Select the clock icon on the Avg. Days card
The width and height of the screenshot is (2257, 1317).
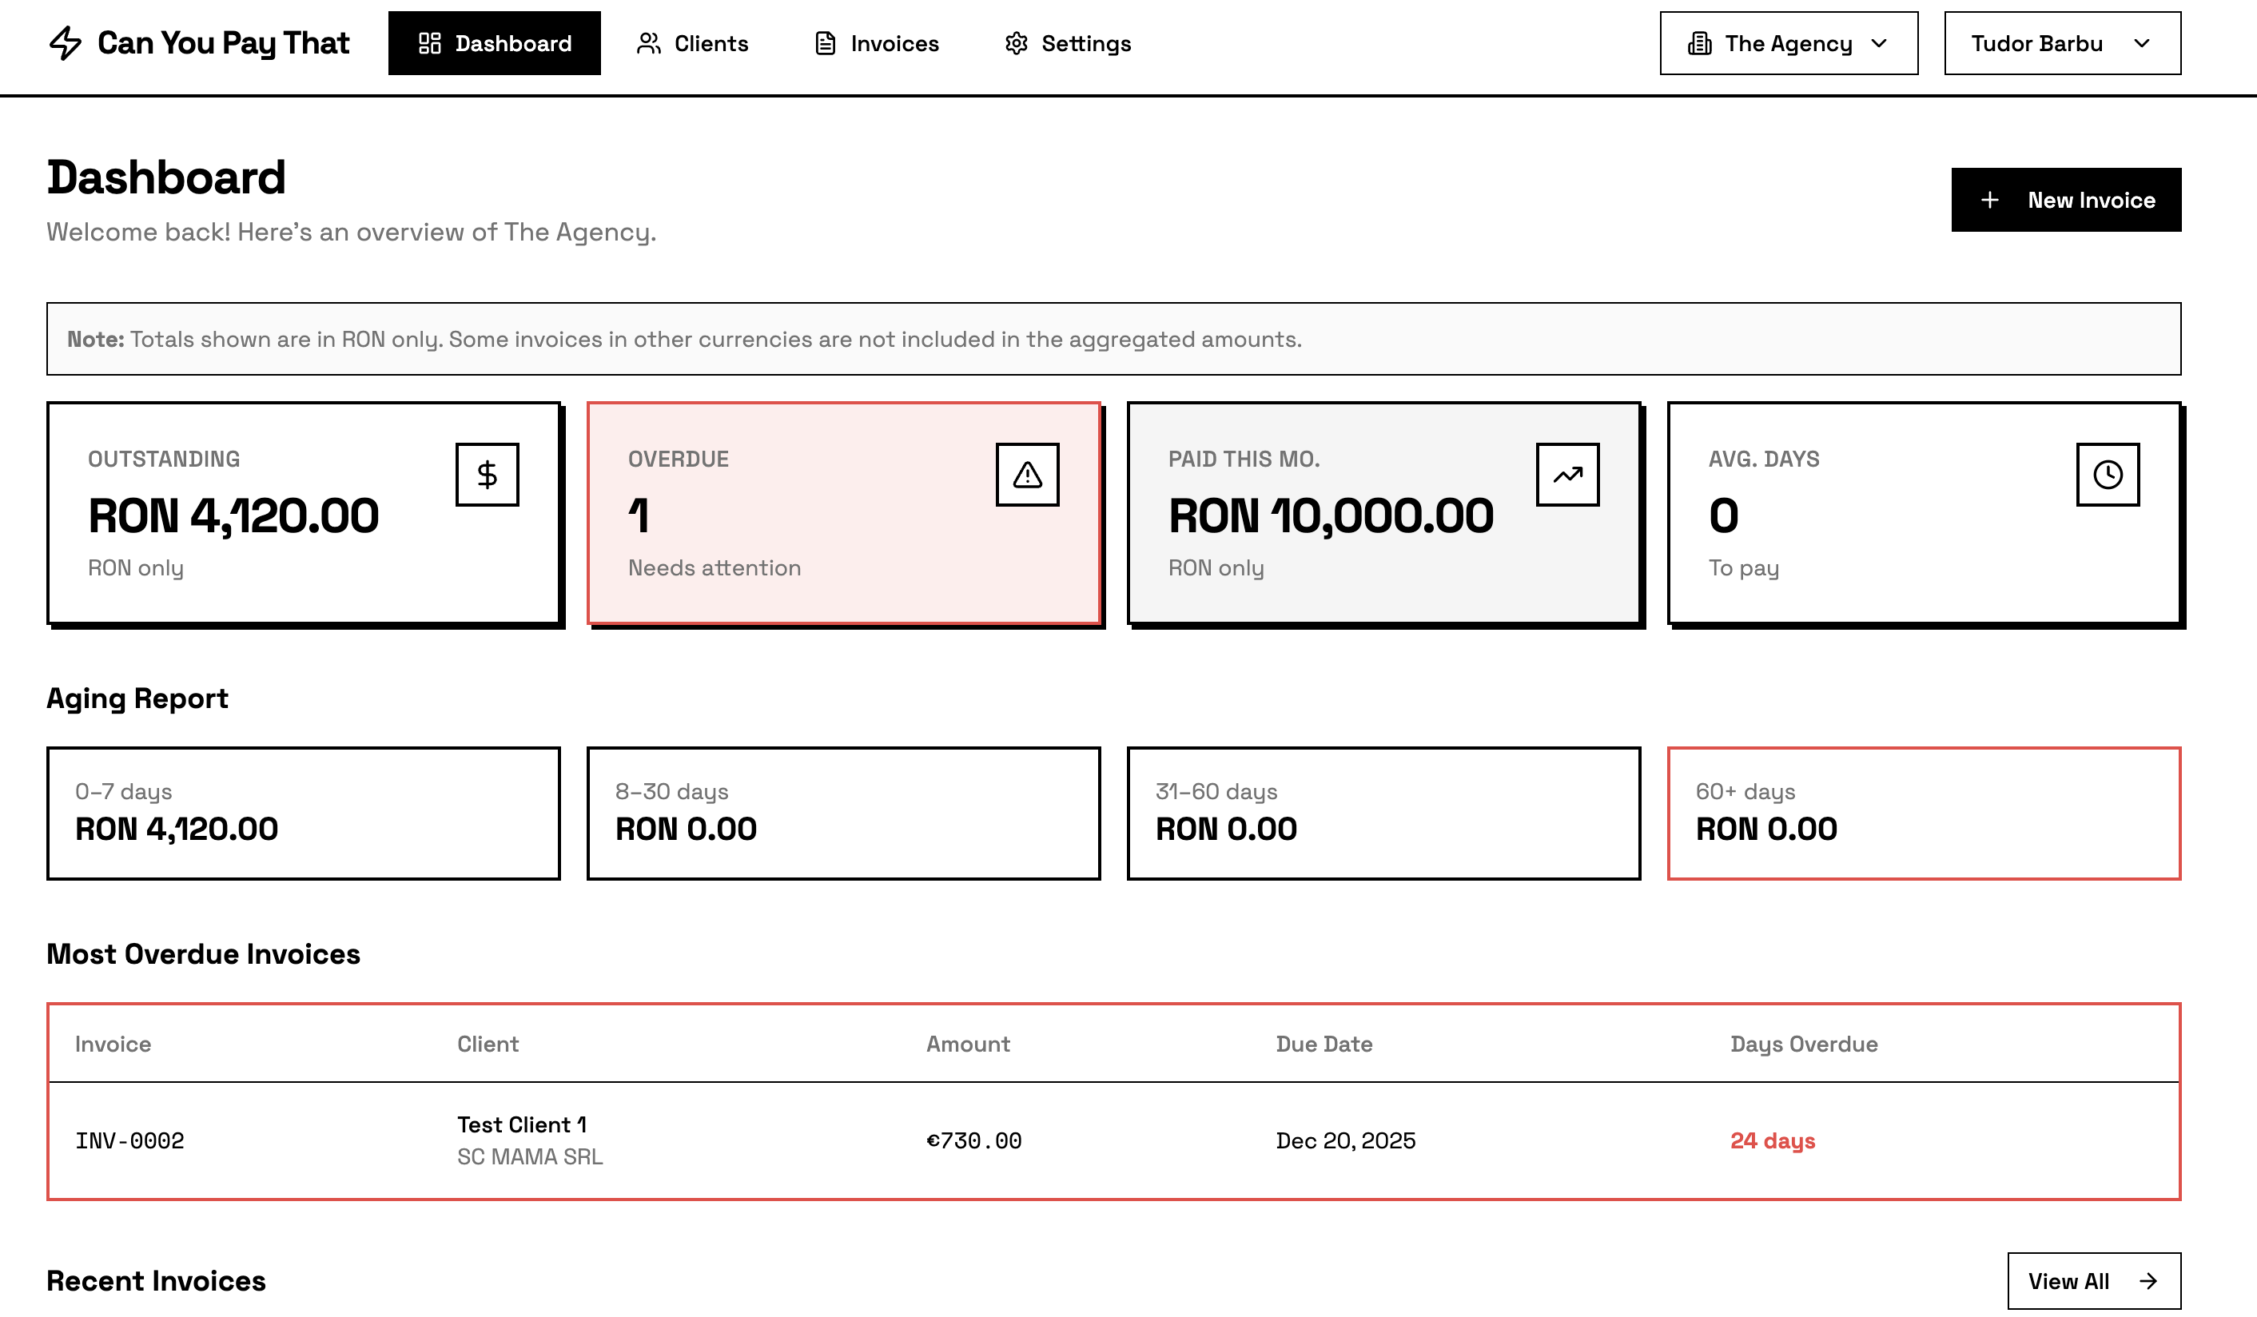point(2108,474)
